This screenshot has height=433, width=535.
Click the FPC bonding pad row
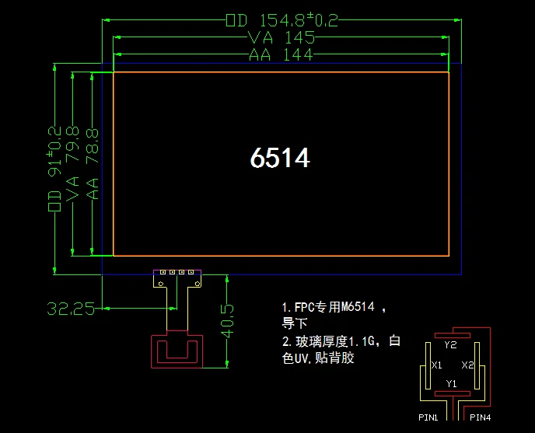[x=177, y=272]
